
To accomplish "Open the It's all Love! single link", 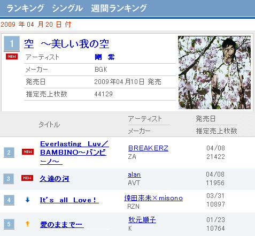I will coord(69,200).
